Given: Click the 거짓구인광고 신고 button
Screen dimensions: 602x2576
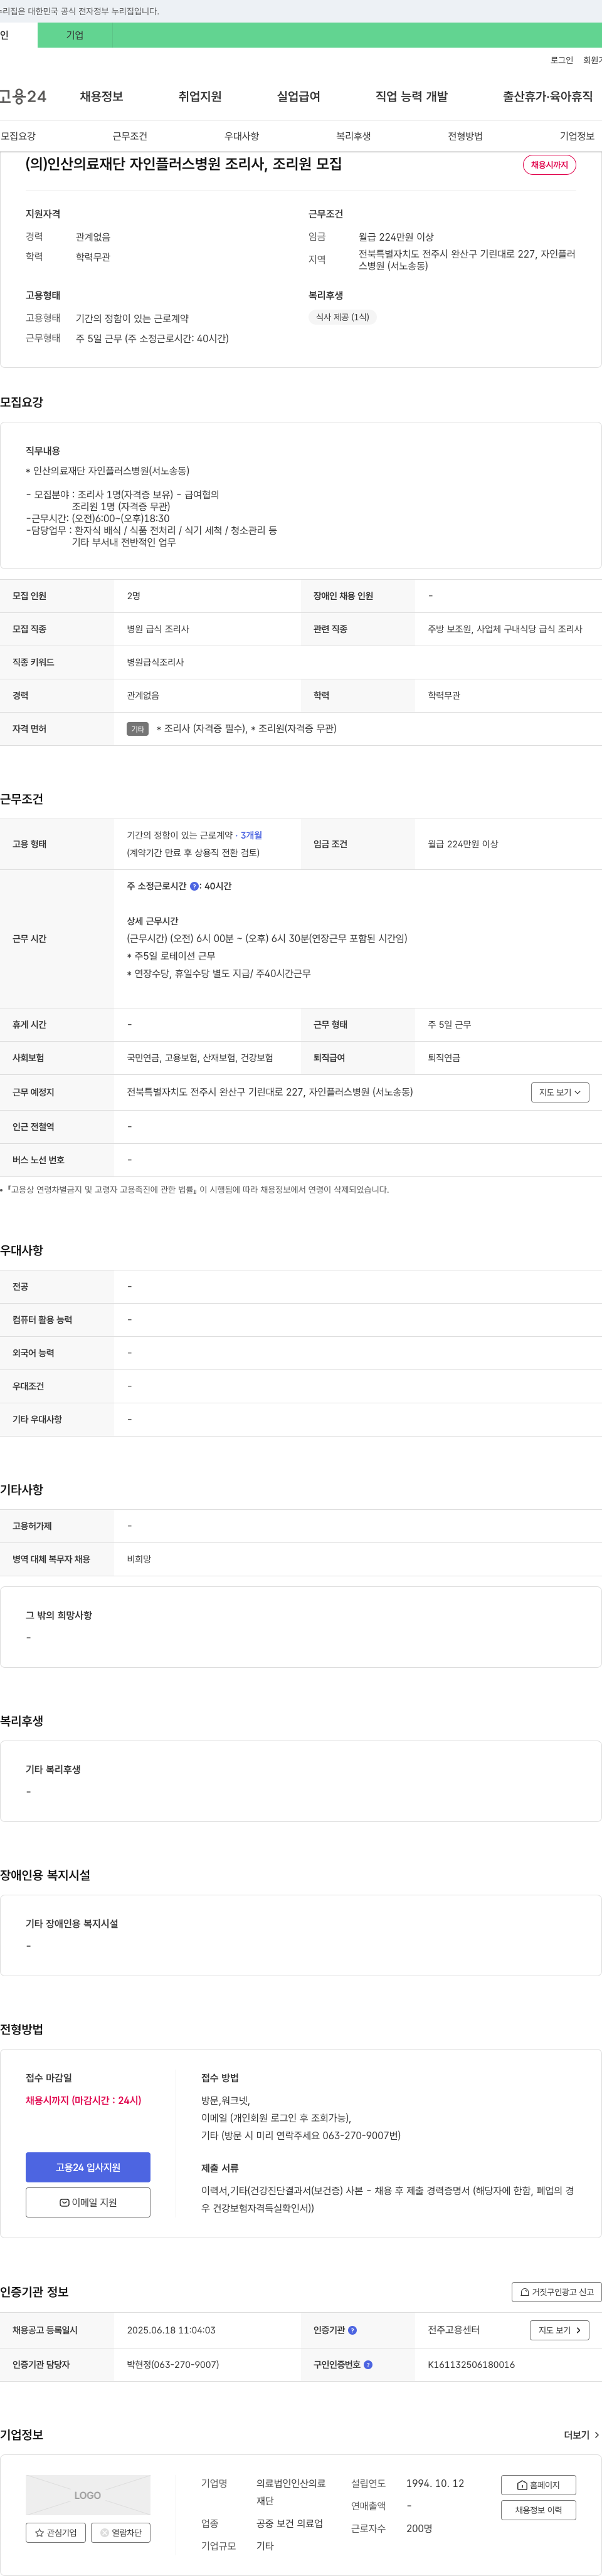Looking at the screenshot, I should (556, 2291).
